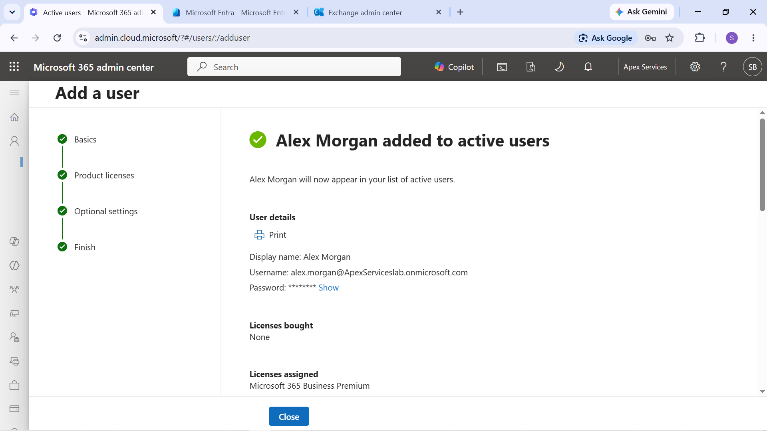Screen dimensions: 767x431
Task: View site information icon in address bar
Action: [x=83, y=38]
